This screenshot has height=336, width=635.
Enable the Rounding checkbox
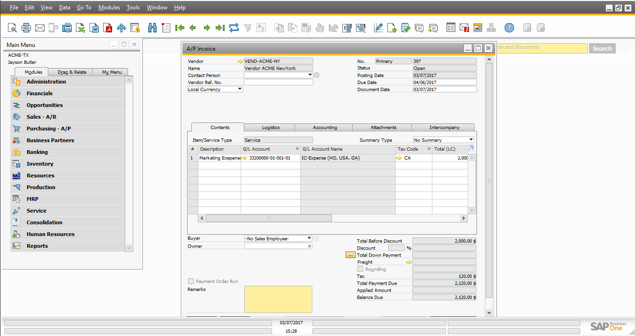pos(360,269)
